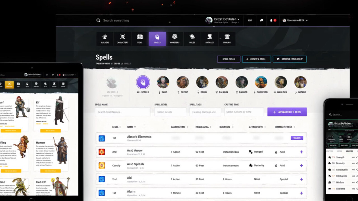Open the Spell Level select dropdown
This screenshot has height=201, width=358.
(170, 112)
